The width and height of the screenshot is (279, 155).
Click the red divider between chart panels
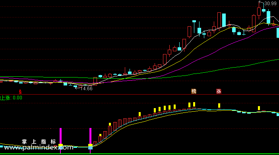139,95
